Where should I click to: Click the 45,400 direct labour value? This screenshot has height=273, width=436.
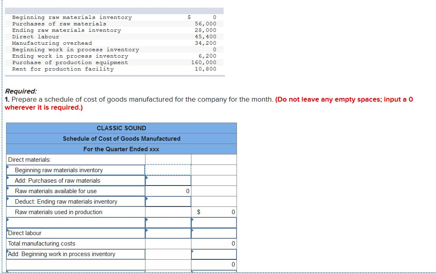(206, 36)
